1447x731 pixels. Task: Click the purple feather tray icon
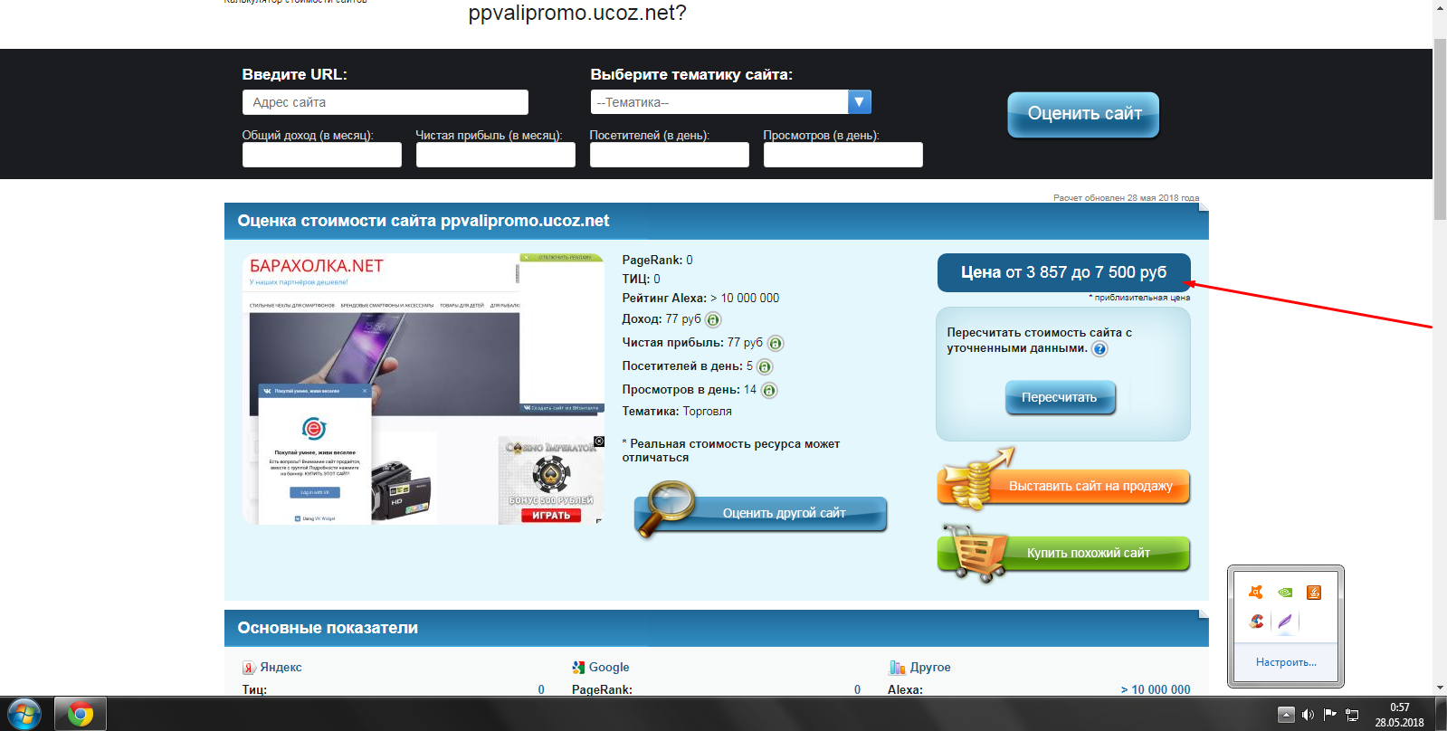1285,622
